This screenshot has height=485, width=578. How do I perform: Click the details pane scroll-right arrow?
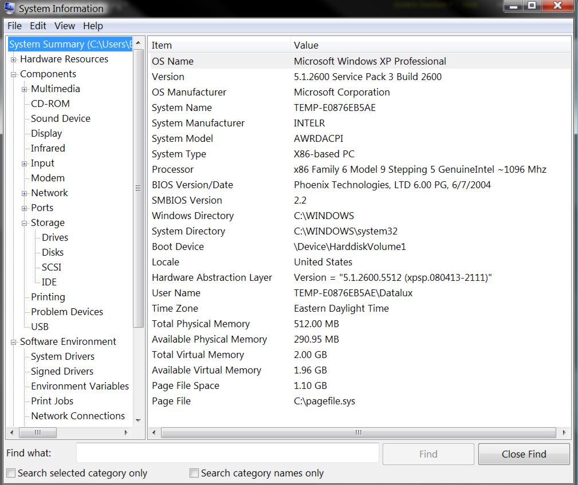[x=564, y=433]
